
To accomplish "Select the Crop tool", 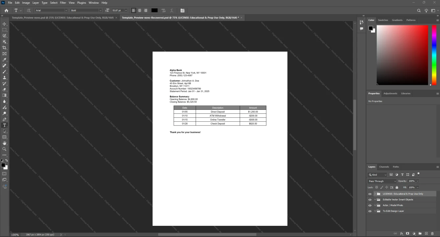I will [4, 48].
